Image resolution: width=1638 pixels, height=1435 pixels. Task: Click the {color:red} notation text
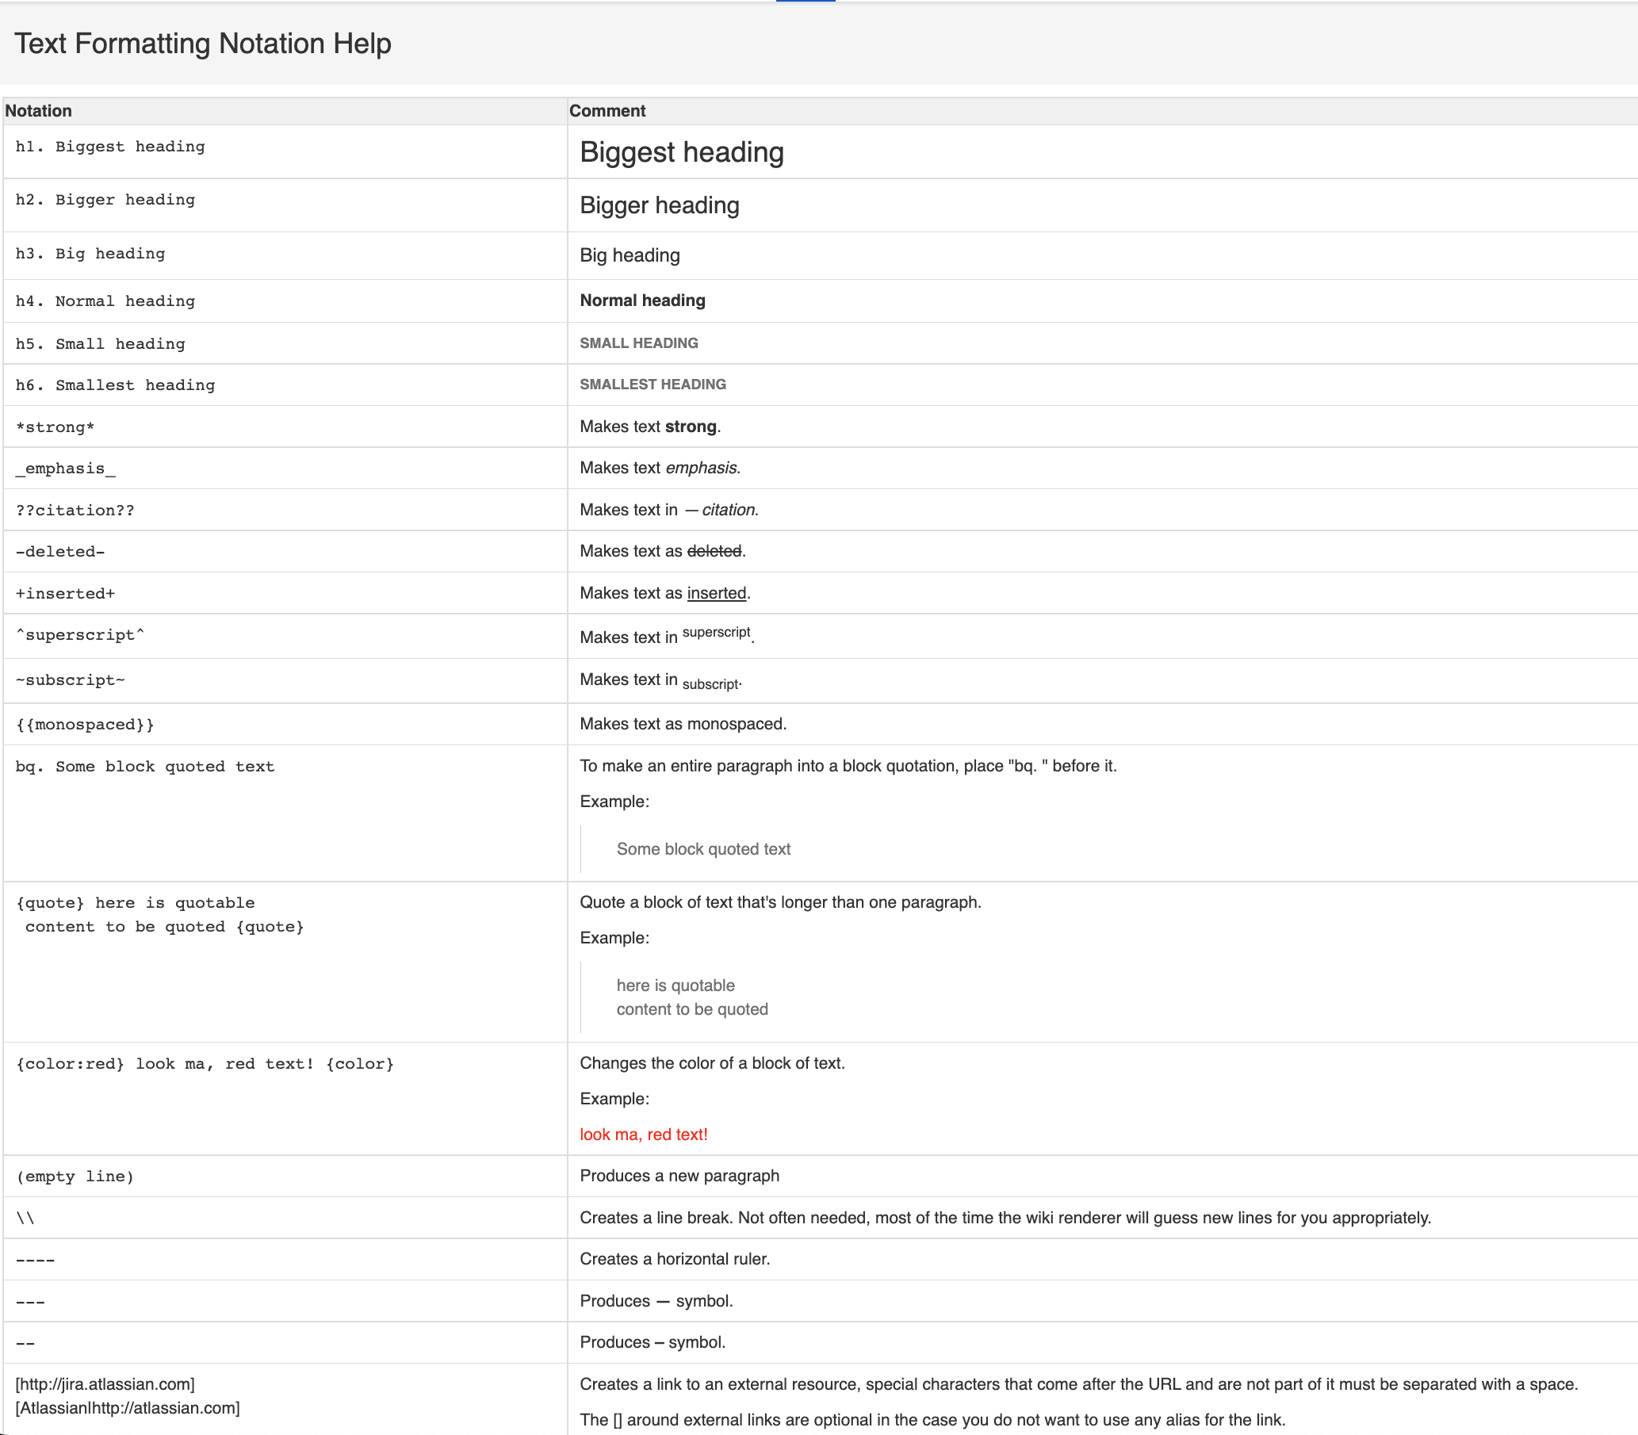pyautogui.click(x=71, y=1063)
